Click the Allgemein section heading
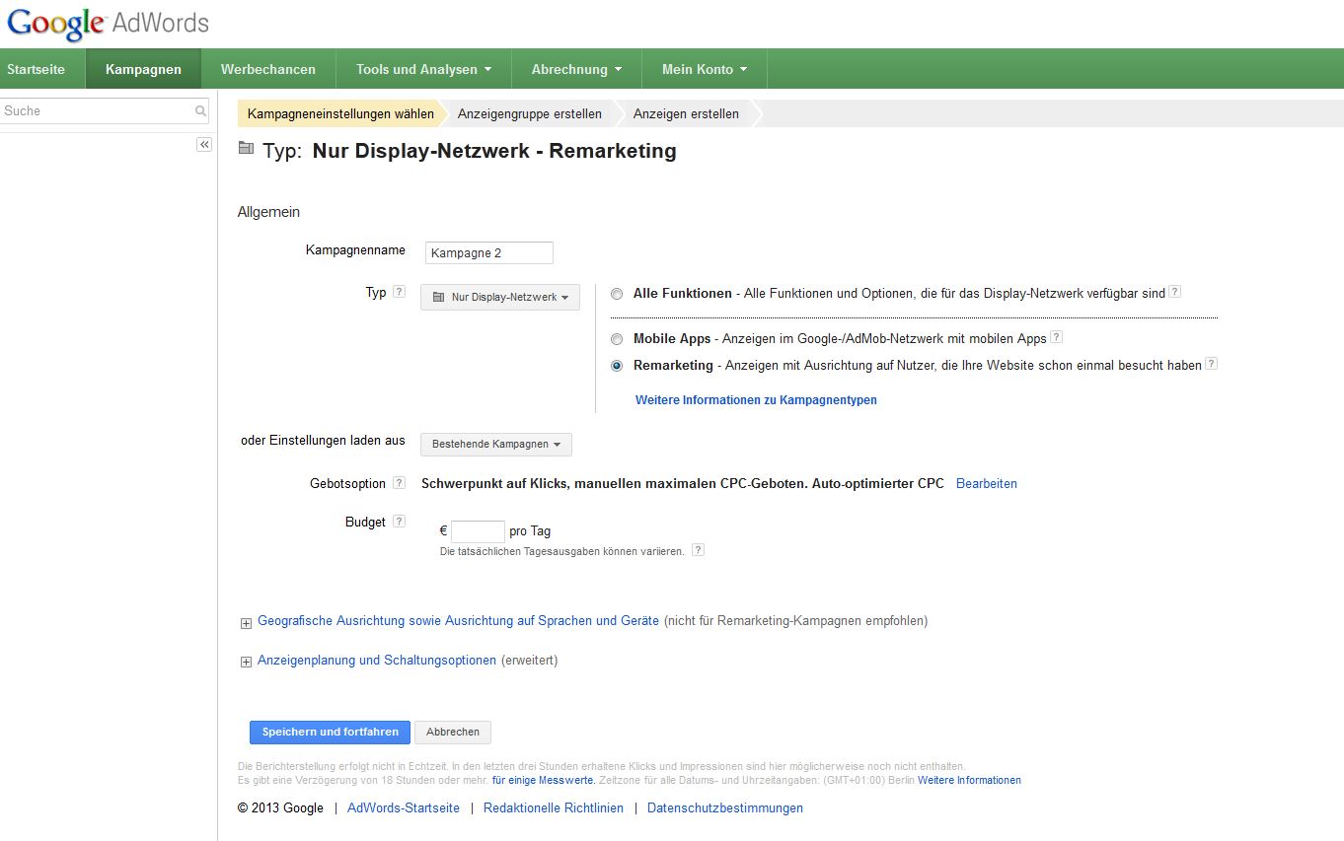The image size is (1344, 841). tap(268, 212)
